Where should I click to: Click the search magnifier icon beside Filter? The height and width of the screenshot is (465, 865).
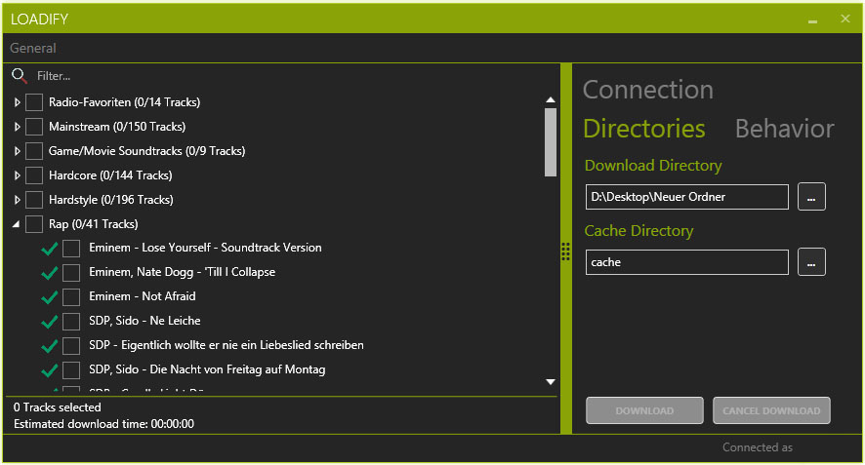click(x=19, y=75)
